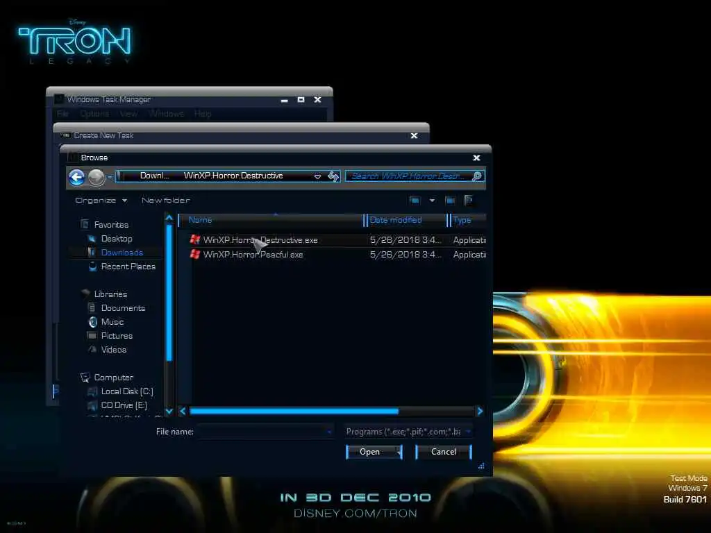
Task: Maximize the Windows Task Manager window
Action: coord(301,99)
